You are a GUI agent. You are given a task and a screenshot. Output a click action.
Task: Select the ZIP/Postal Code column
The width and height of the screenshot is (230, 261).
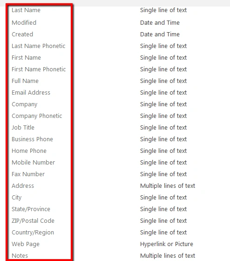coord(33,221)
